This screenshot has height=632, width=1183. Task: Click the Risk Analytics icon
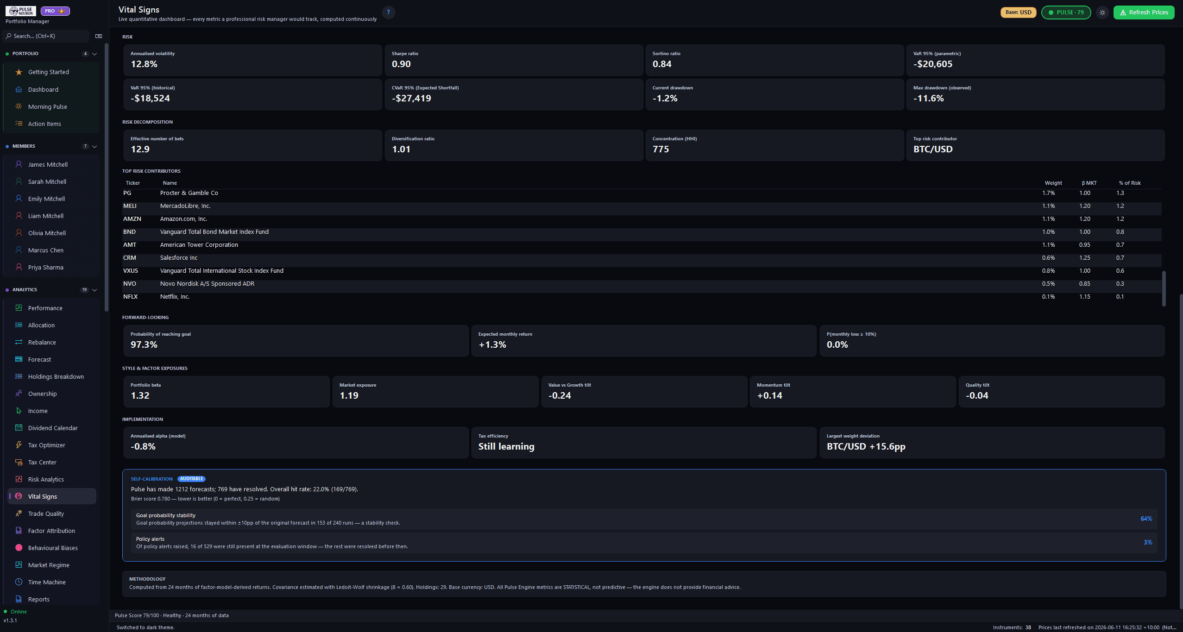coord(19,479)
